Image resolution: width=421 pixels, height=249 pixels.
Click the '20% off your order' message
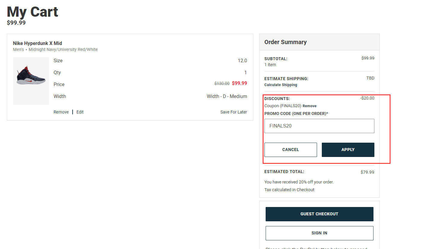tap(299, 182)
